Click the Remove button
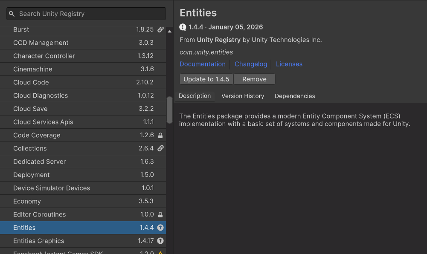This screenshot has width=427, height=254. click(254, 79)
